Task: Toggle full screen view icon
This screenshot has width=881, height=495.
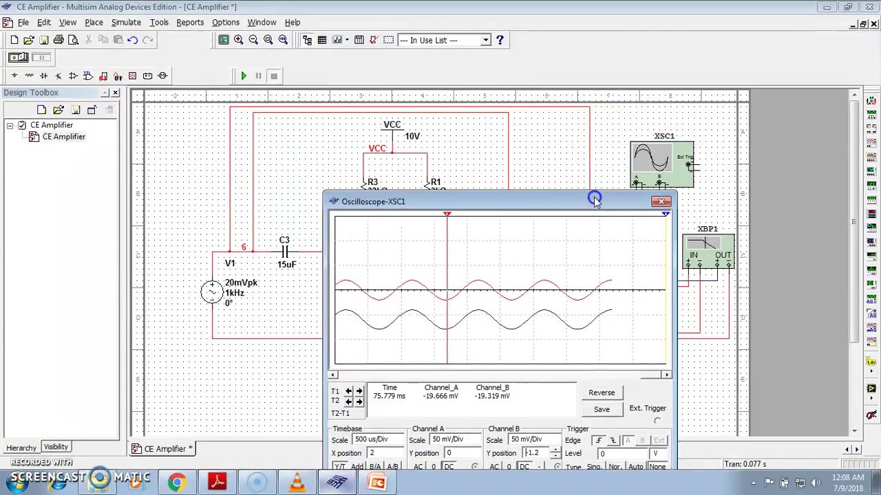Action: 224,40
